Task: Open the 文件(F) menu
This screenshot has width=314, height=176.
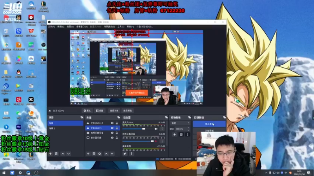Action: pyautogui.click(x=51, y=27)
